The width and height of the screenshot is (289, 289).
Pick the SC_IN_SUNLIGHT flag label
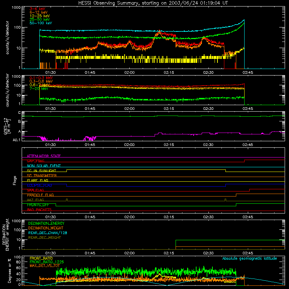42,171
